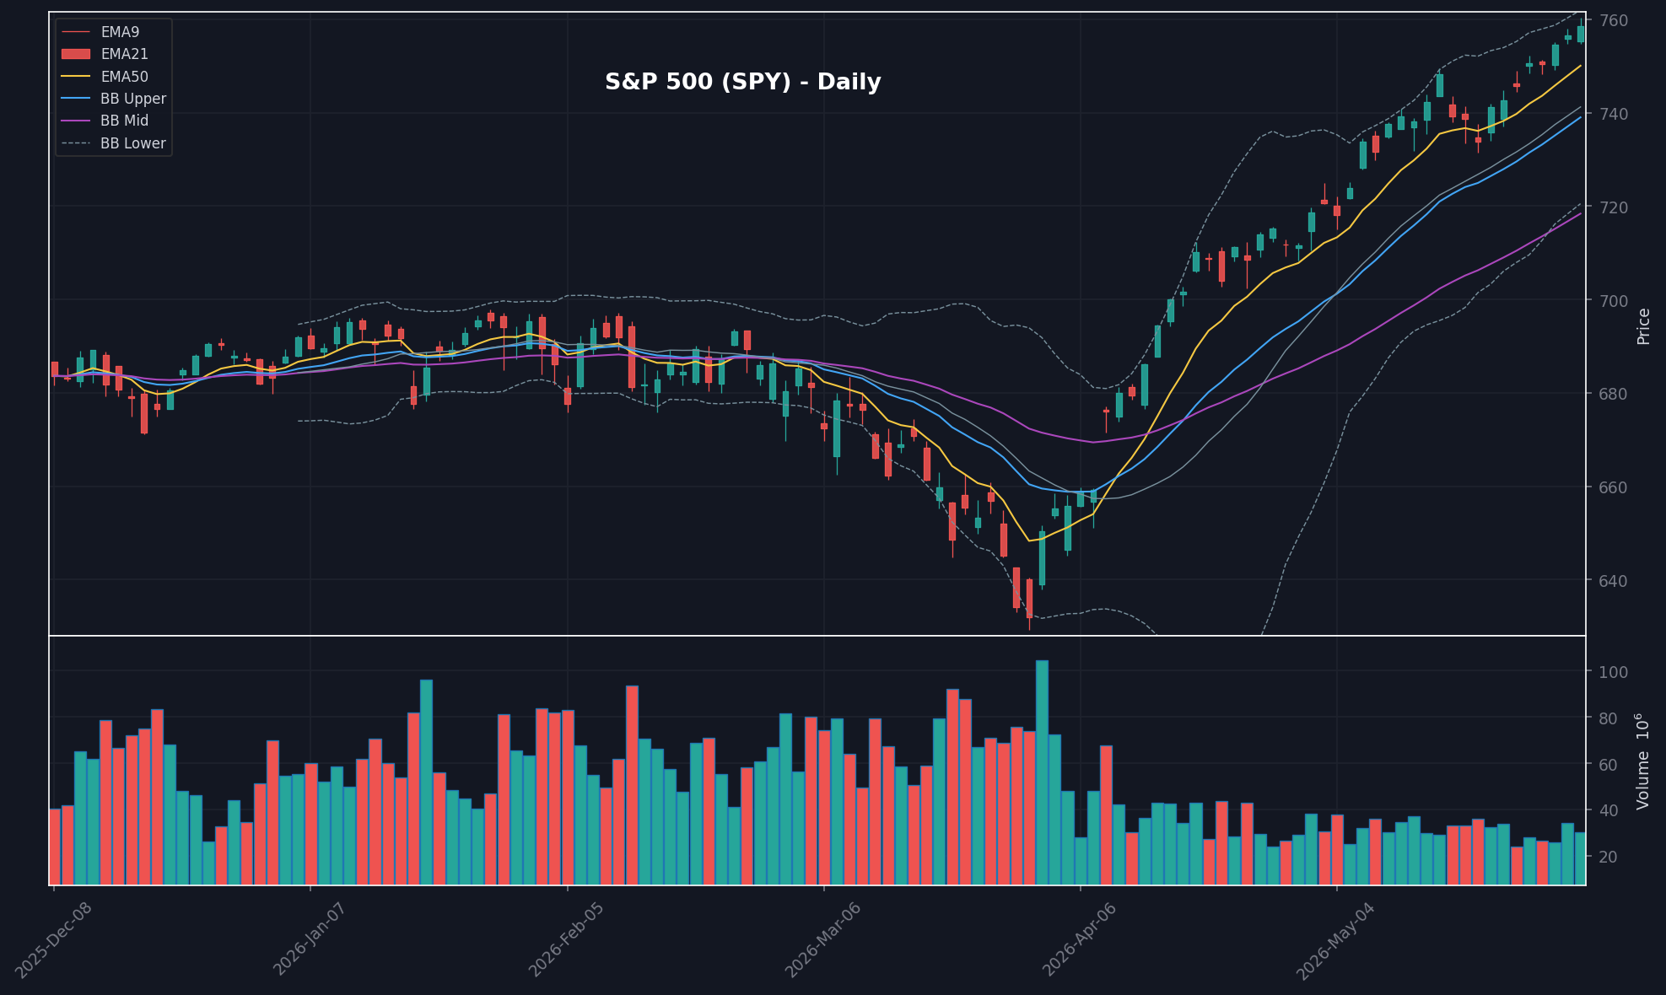Click the 80 volume axis tick
The width and height of the screenshot is (1666, 995).
[1609, 718]
